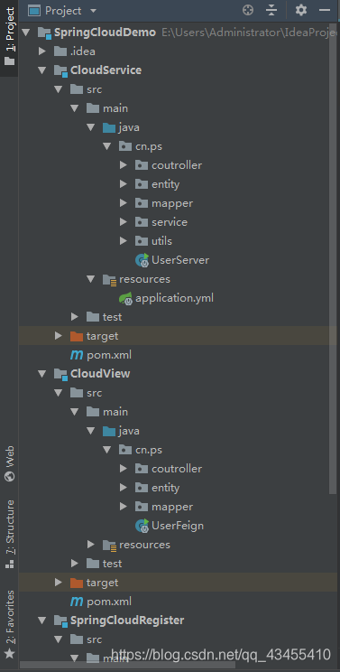
Task: Click the test folder icon in CloudService
Action: [x=93, y=317]
